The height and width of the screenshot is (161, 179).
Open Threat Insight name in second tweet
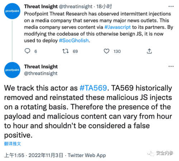[x=41, y=66]
